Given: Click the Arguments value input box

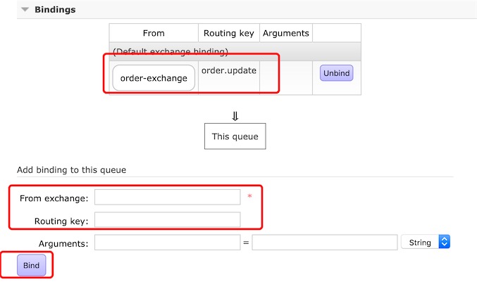Looking at the screenshot, I should (325, 243).
